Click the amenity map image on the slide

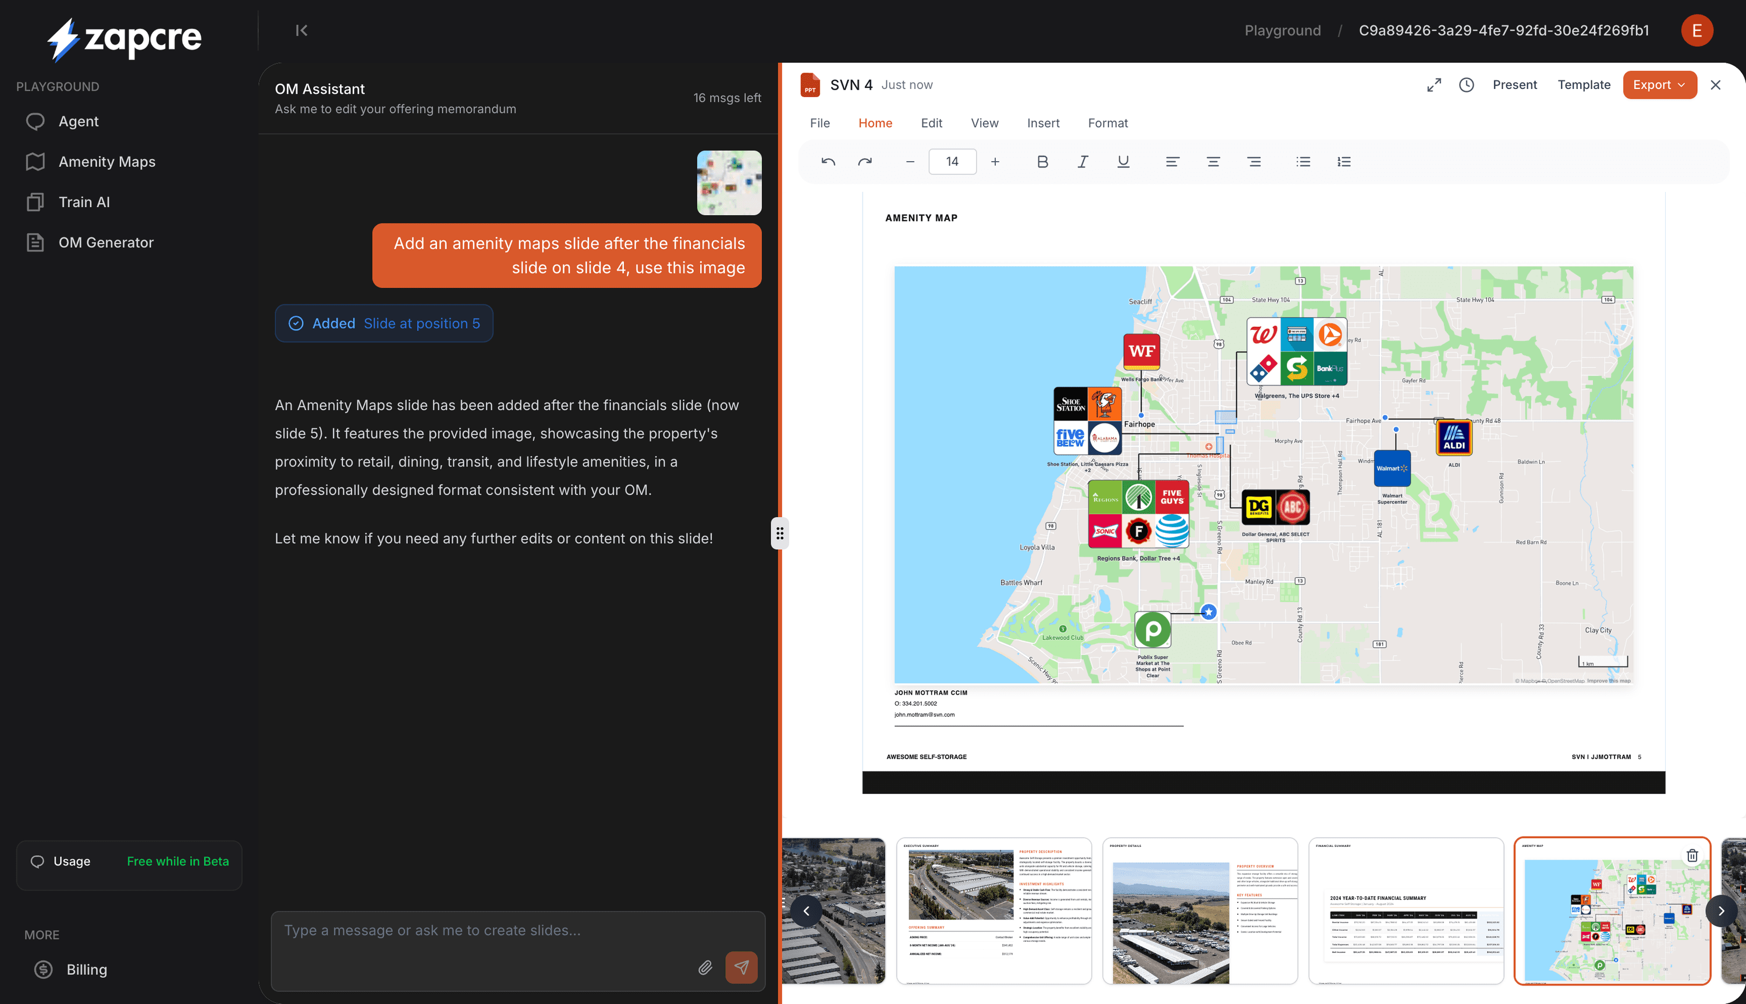(x=1263, y=475)
